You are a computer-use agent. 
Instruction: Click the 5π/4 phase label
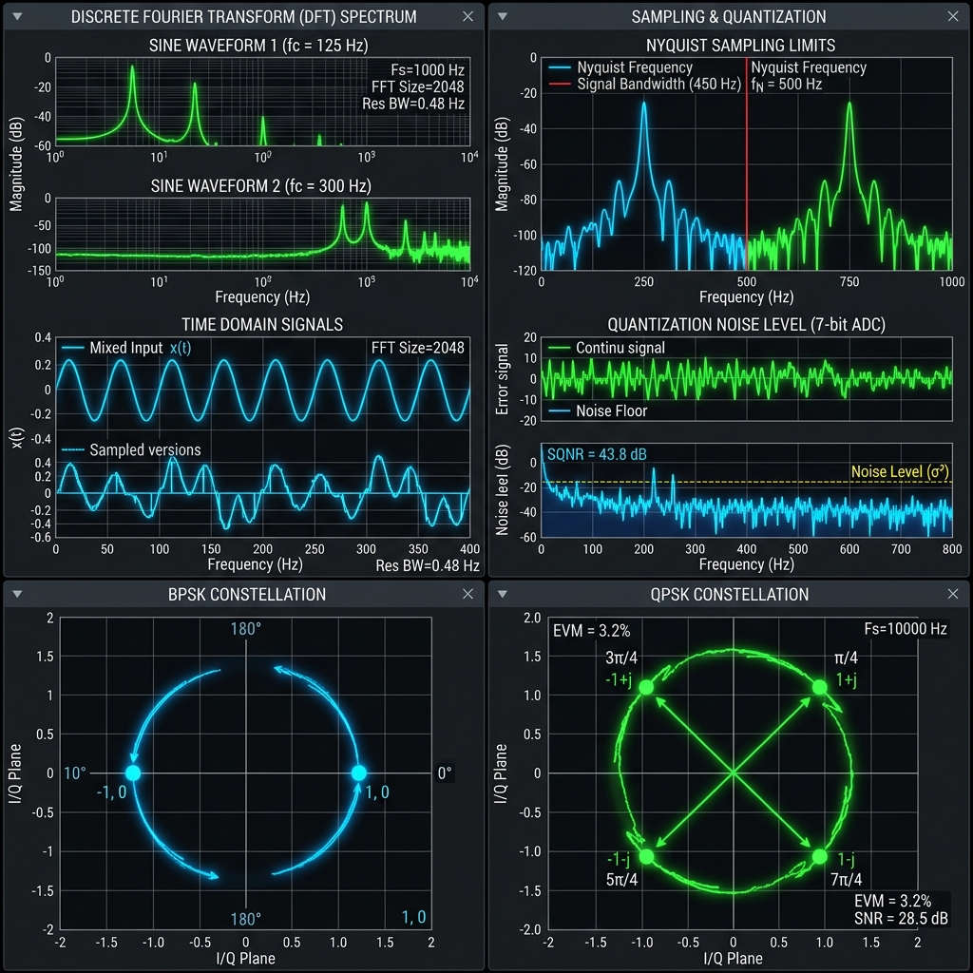(621, 879)
